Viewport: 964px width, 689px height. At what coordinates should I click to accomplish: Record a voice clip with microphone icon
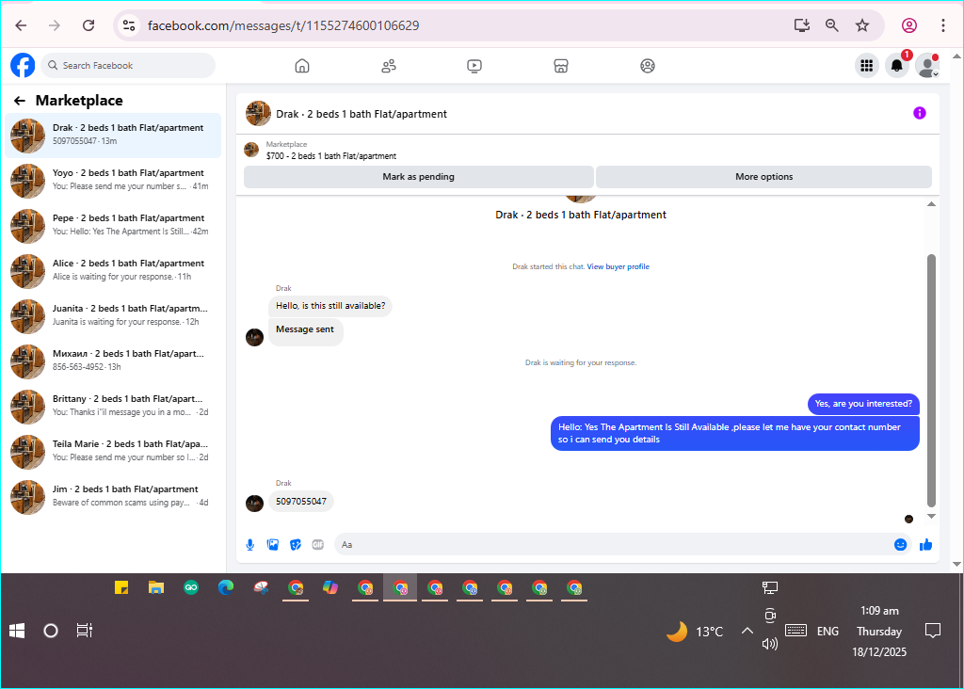(x=250, y=545)
